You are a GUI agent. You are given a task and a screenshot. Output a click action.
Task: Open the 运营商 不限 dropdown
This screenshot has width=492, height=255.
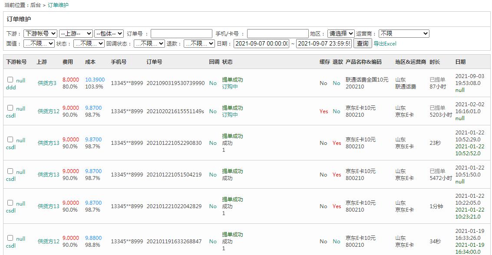[x=404, y=33]
